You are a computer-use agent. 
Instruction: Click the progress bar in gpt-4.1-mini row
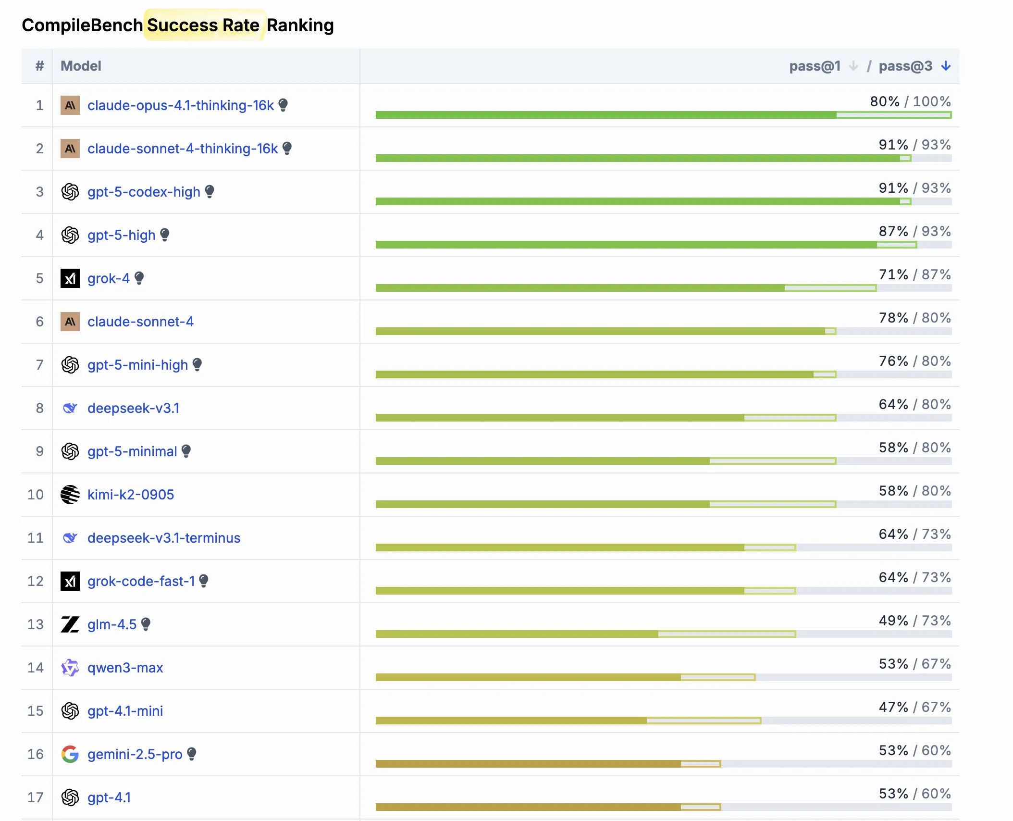tap(663, 721)
